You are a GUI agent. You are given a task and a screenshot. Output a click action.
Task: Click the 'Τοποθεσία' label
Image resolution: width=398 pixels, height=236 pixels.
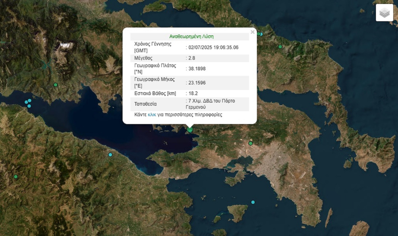tap(145, 104)
